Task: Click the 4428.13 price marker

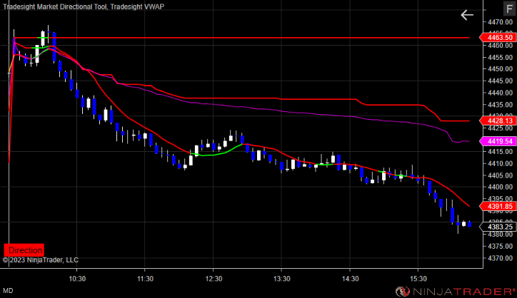Action: [x=498, y=121]
